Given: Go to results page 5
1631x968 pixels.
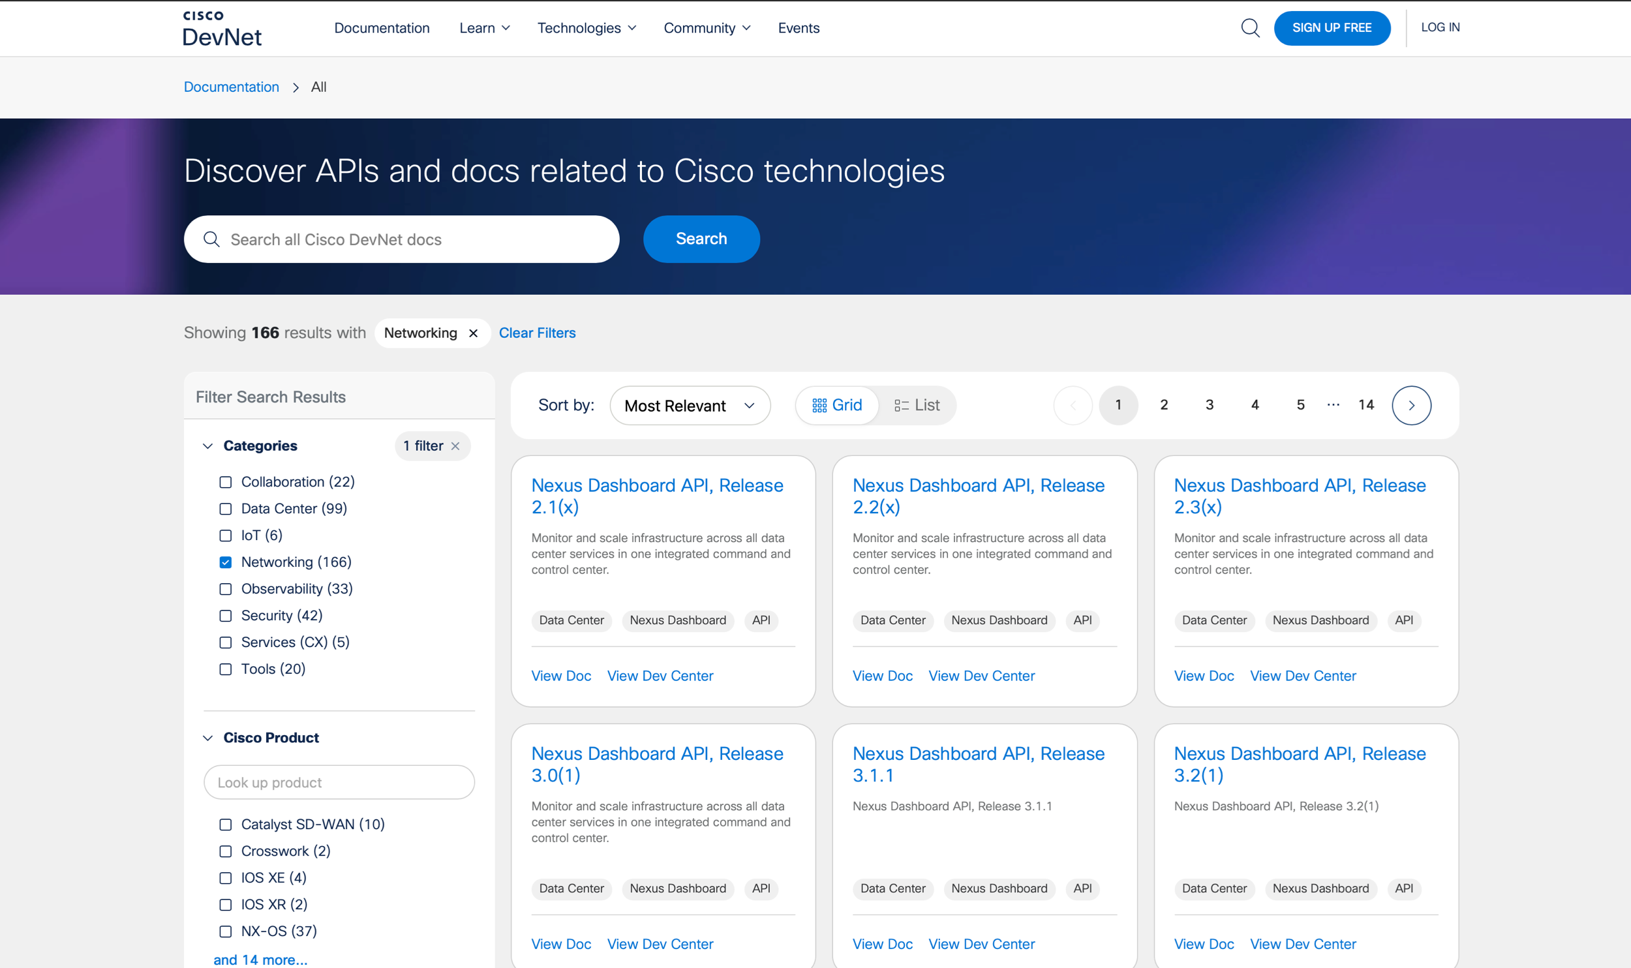Looking at the screenshot, I should click(1300, 405).
